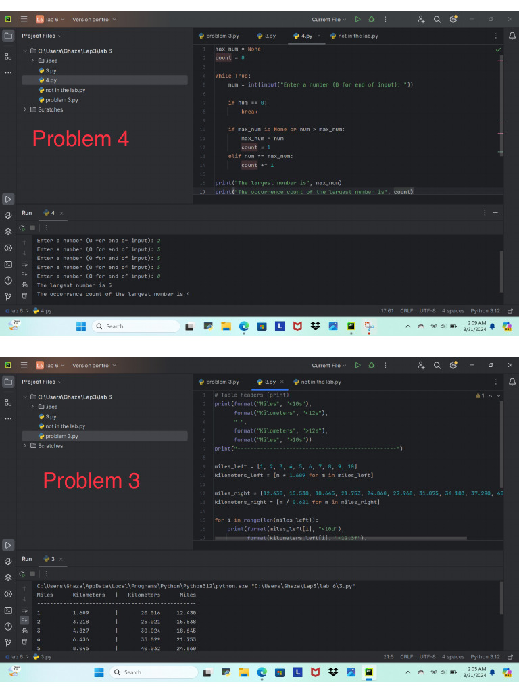This screenshot has width=519, height=692.
Task: Switch to the 4.py editor tab
Action: [303, 36]
